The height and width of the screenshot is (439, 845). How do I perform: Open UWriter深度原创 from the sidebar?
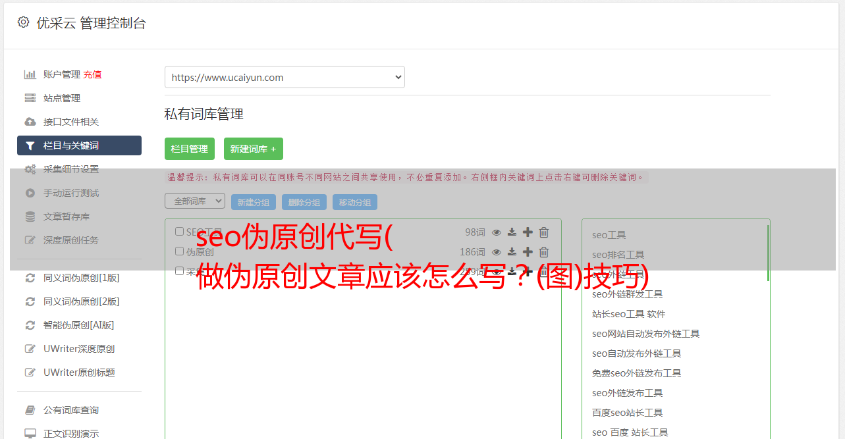pyautogui.click(x=79, y=349)
